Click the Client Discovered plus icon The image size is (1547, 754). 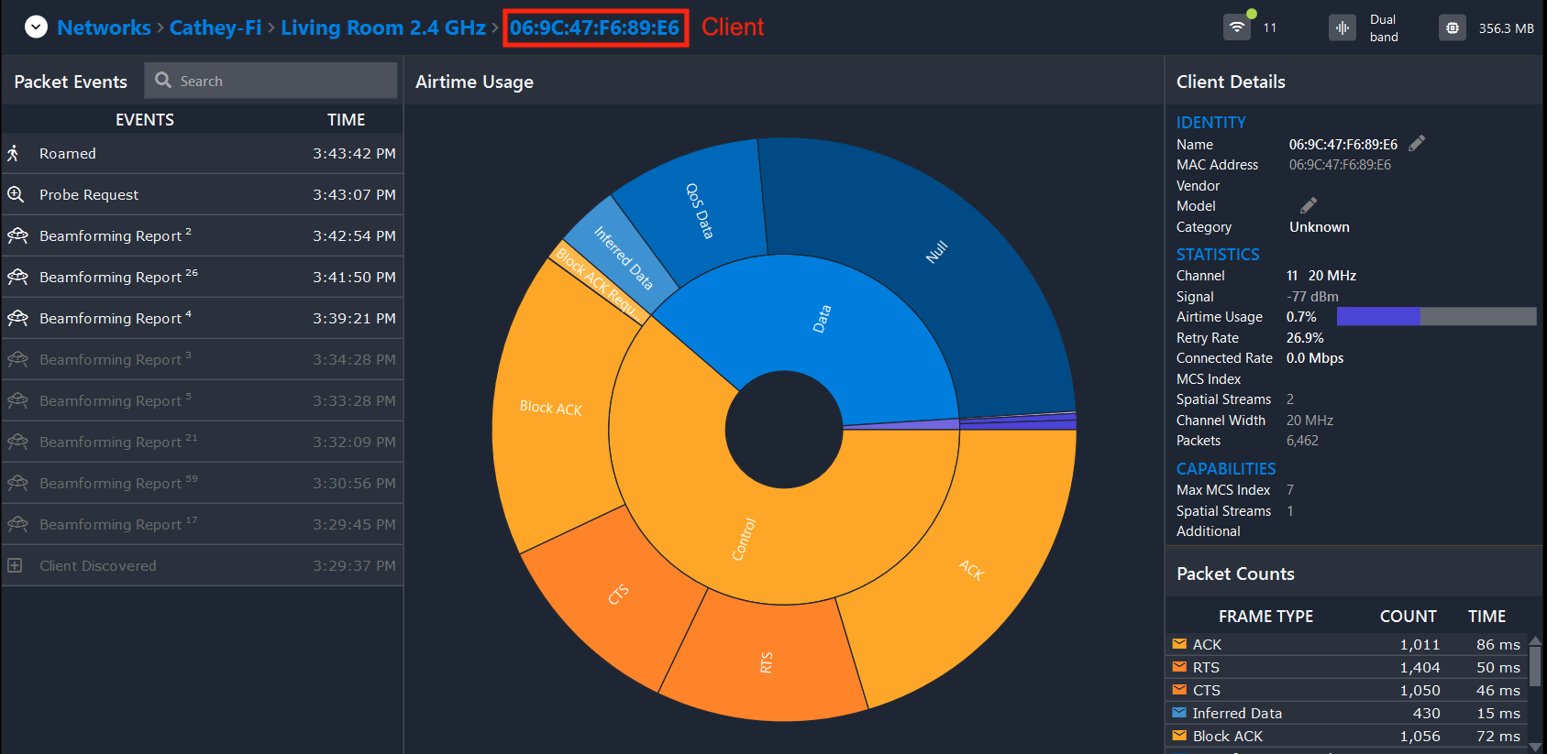pyautogui.click(x=15, y=565)
